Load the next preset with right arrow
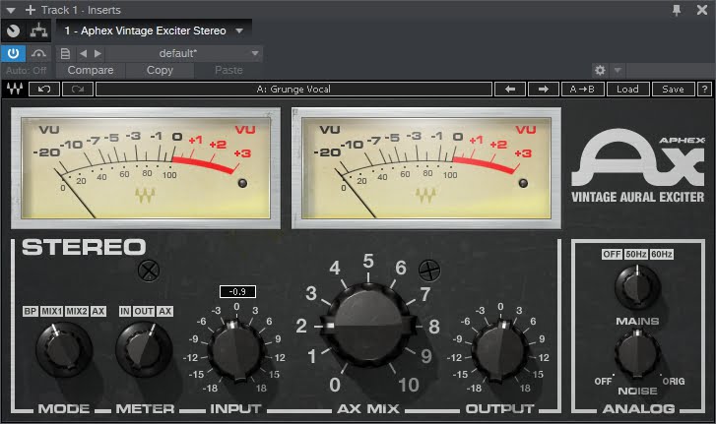This screenshot has width=716, height=424. [542, 89]
